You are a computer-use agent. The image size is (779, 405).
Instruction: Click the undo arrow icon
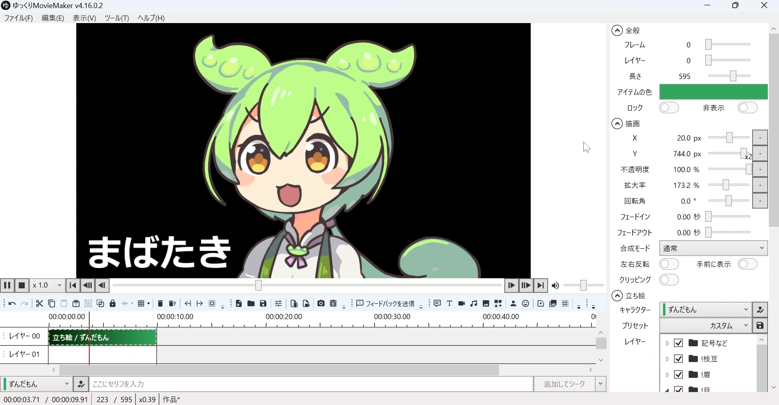[12, 303]
